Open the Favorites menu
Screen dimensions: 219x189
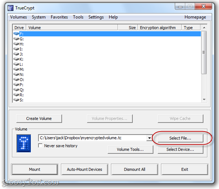click(x=59, y=17)
